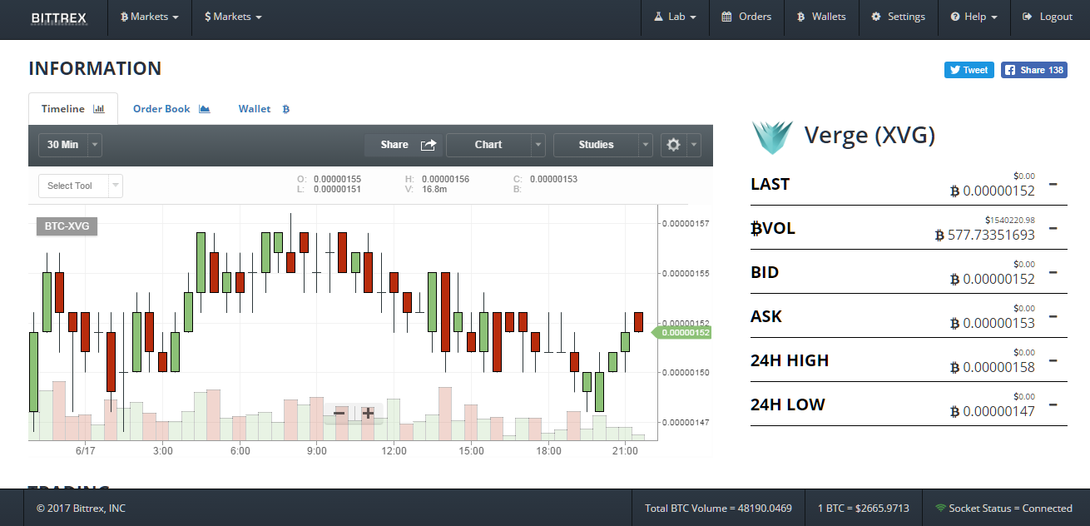The height and width of the screenshot is (526, 1090).
Task: Click the Socket Status Connected indicator
Action: click(1003, 508)
